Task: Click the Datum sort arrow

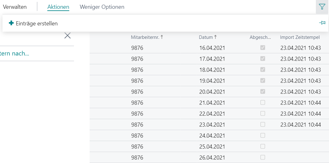Action: (x=215, y=37)
